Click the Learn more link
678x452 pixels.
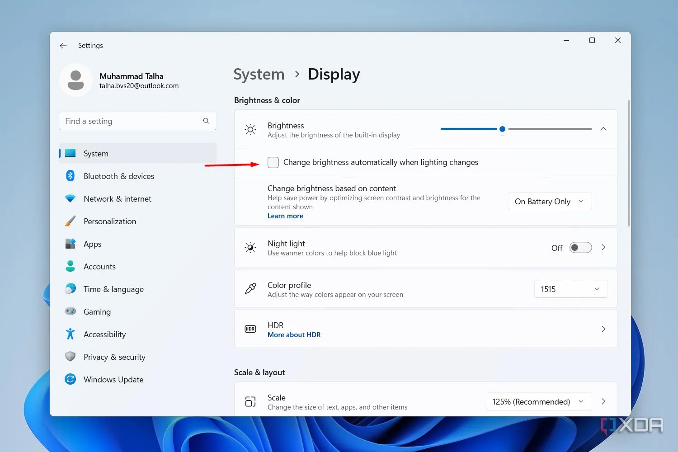point(285,216)
